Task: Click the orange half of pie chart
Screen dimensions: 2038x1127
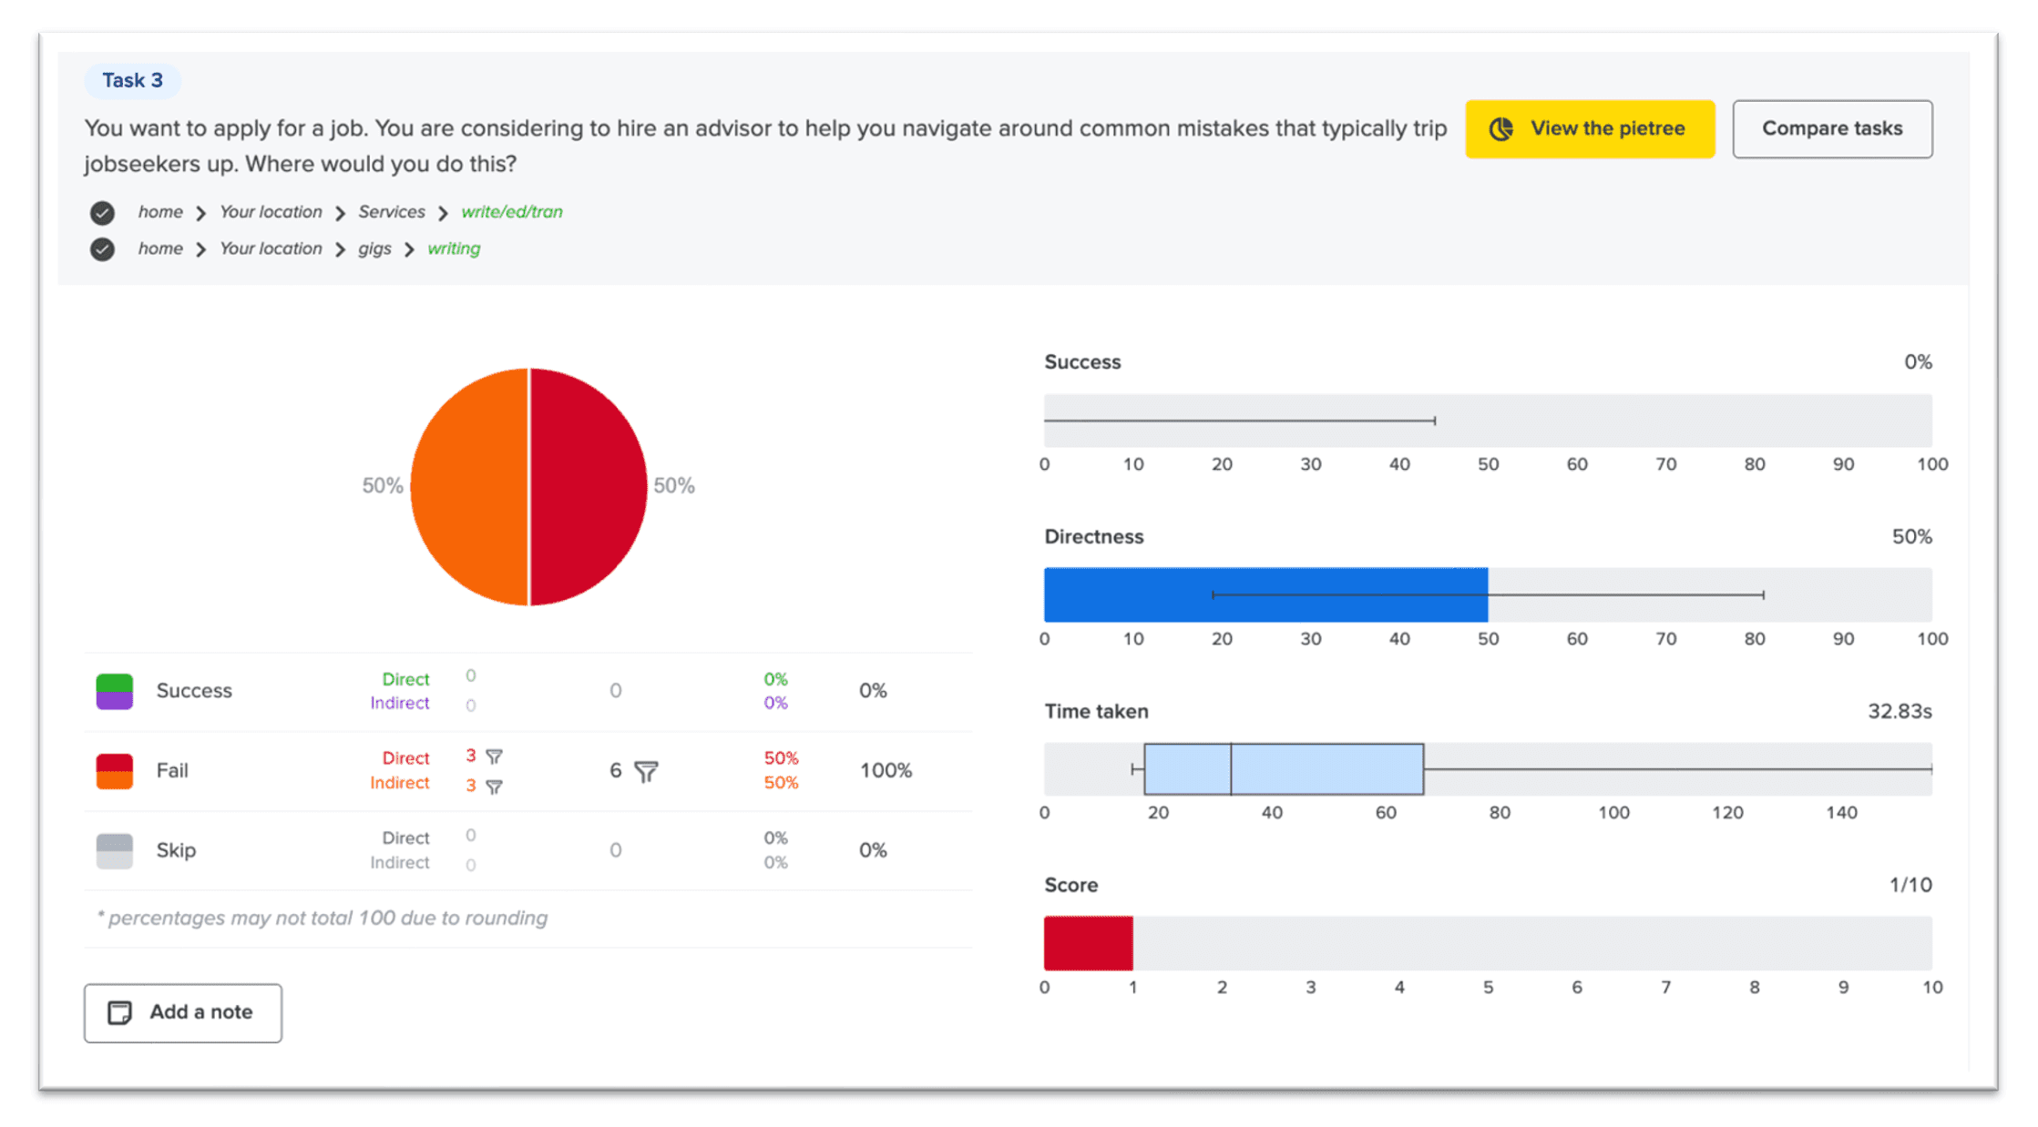Action: (x=469, y=487)
